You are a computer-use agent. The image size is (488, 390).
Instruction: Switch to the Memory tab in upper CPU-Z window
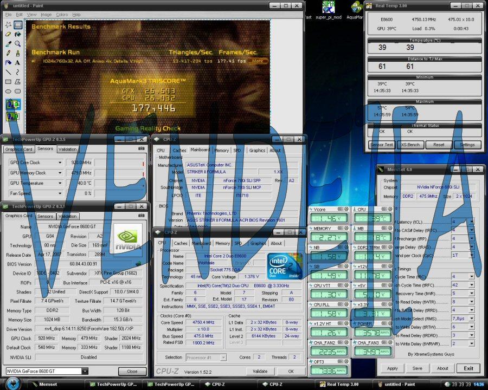pyautogui.click(x=221, y=151)
